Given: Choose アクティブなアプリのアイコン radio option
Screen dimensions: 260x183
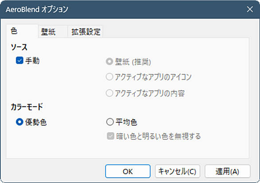Looking at the screenshot, I should click(110, 77).
